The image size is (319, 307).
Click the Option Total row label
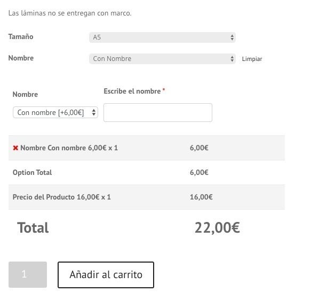coord(32,173)
